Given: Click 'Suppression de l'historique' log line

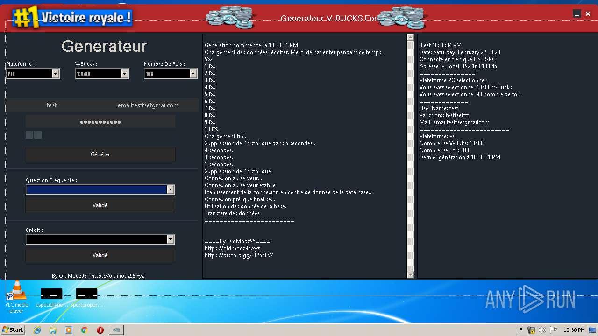Looking at the screenshot, I should click(x=238, y=171).
